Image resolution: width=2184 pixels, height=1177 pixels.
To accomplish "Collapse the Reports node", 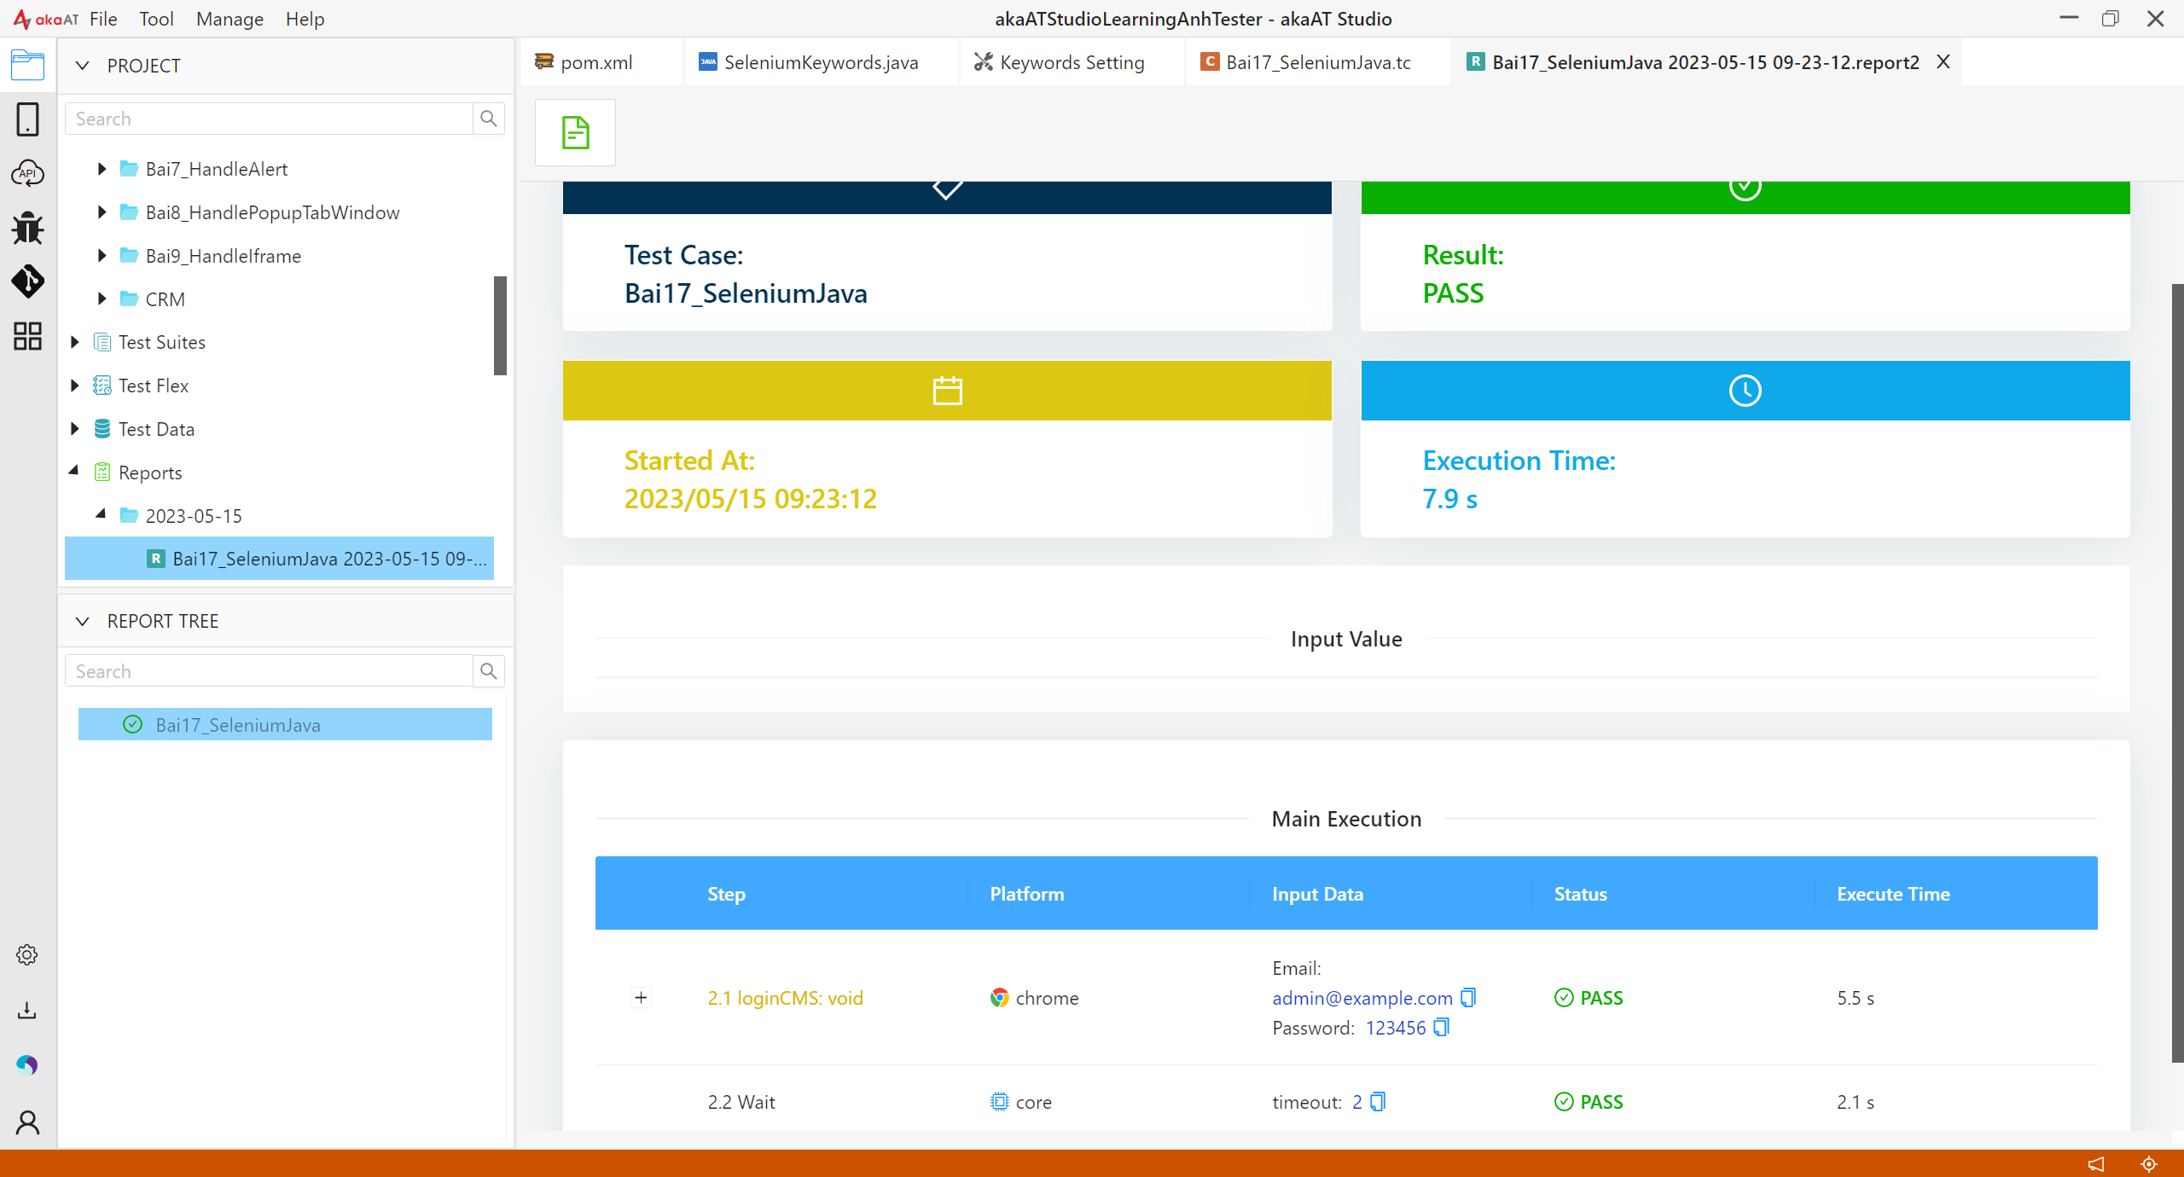I will 74,471.
